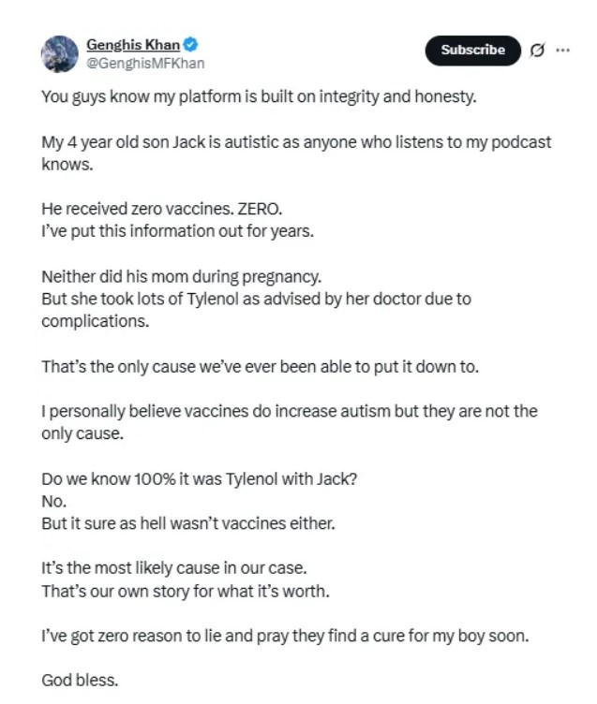This screenshot has width=597, height=704.
Task: Open Genghis Khan's profile avatar
Action: pos(59,54)
